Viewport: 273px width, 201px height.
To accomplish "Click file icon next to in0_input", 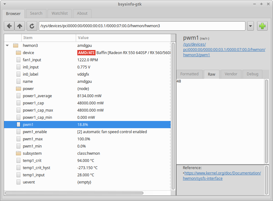I will [18, 67].
